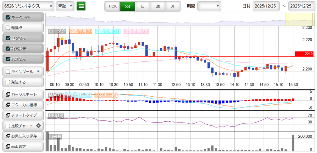The height and width of the screenshot is (153, 317).
Task: Open the 東証 exchange dropdown
Action: 66,6
